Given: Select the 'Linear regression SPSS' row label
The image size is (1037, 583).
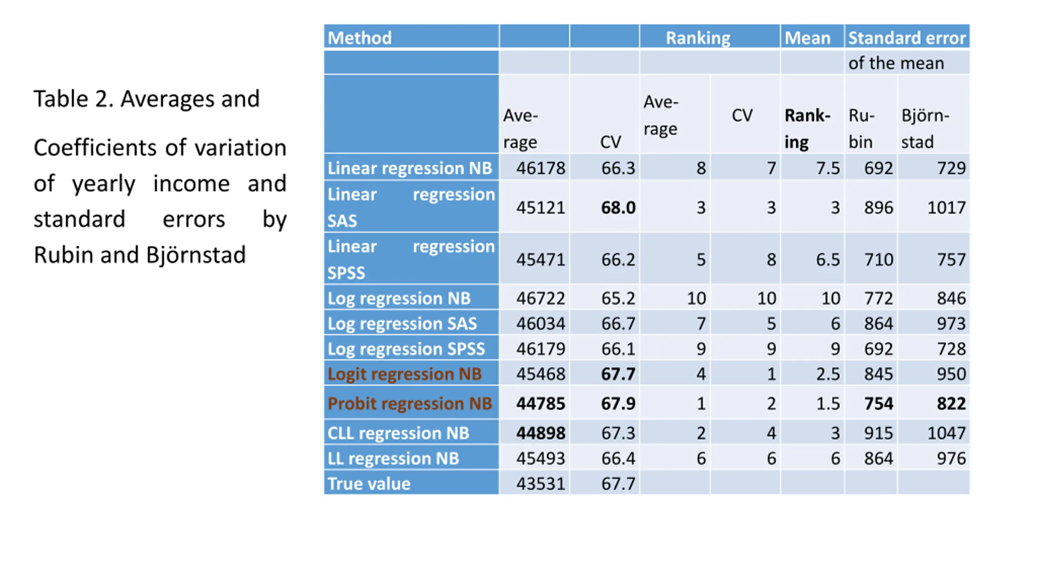Looking at the screenshot, I should (x=411, y=259).
